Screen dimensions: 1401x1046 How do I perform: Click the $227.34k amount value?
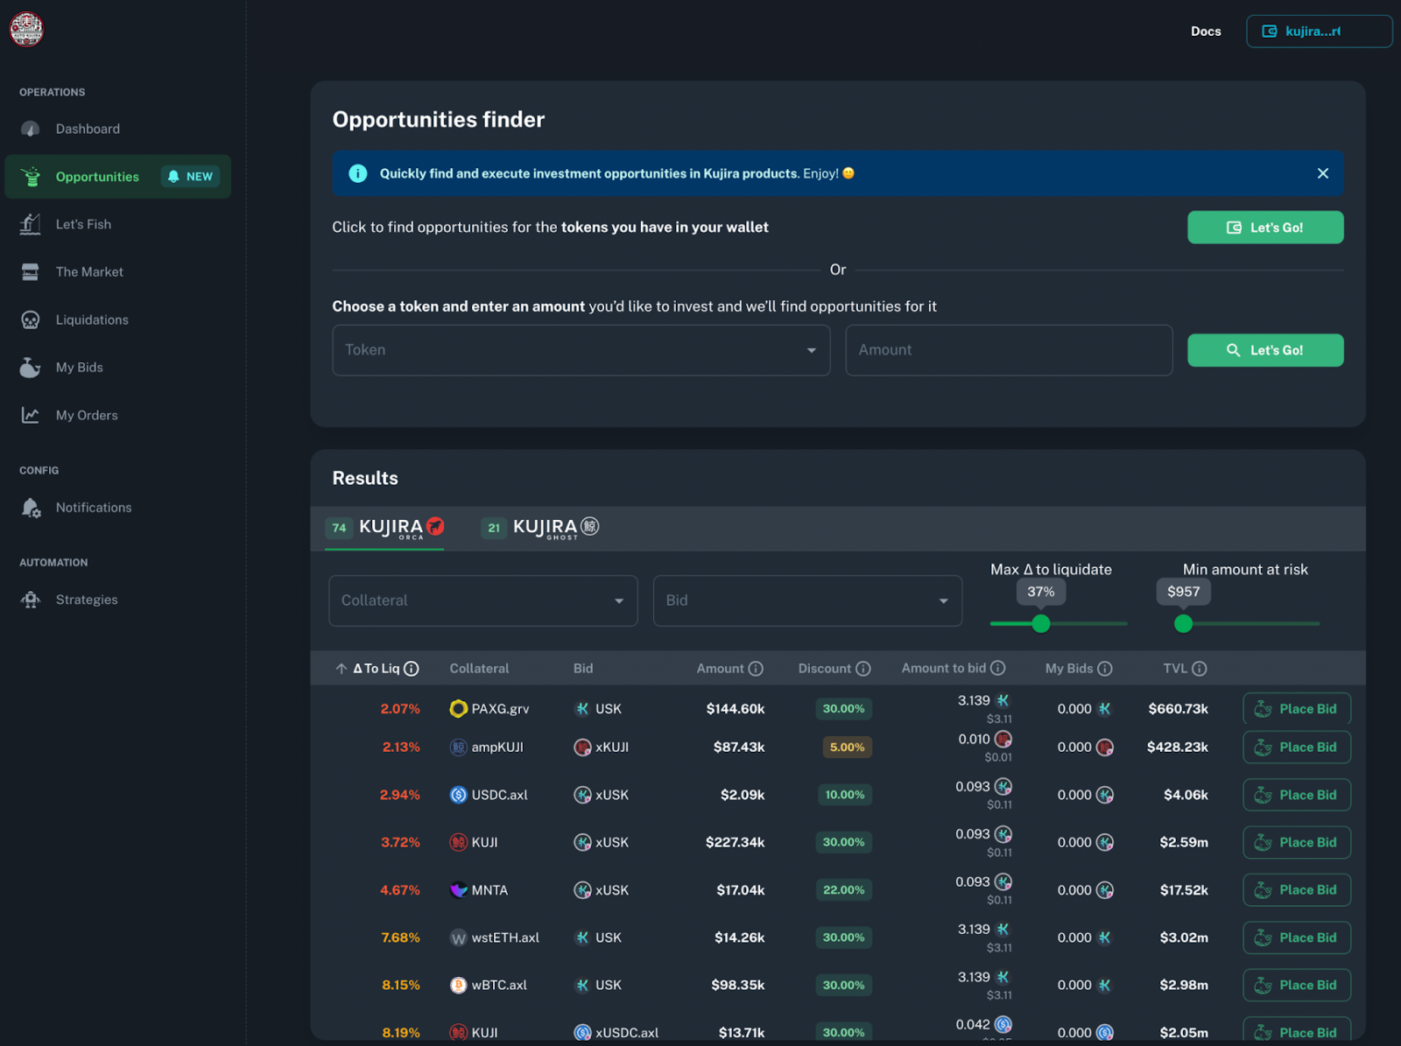(x=735, y=843)
